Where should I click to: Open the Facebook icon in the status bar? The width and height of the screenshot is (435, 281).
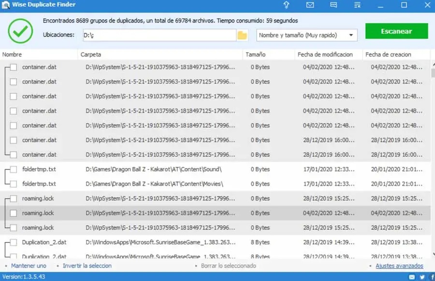click(432, 277)
